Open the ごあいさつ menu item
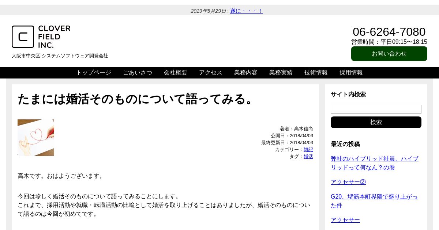This screenshot has height=230, width=439. 138,73
